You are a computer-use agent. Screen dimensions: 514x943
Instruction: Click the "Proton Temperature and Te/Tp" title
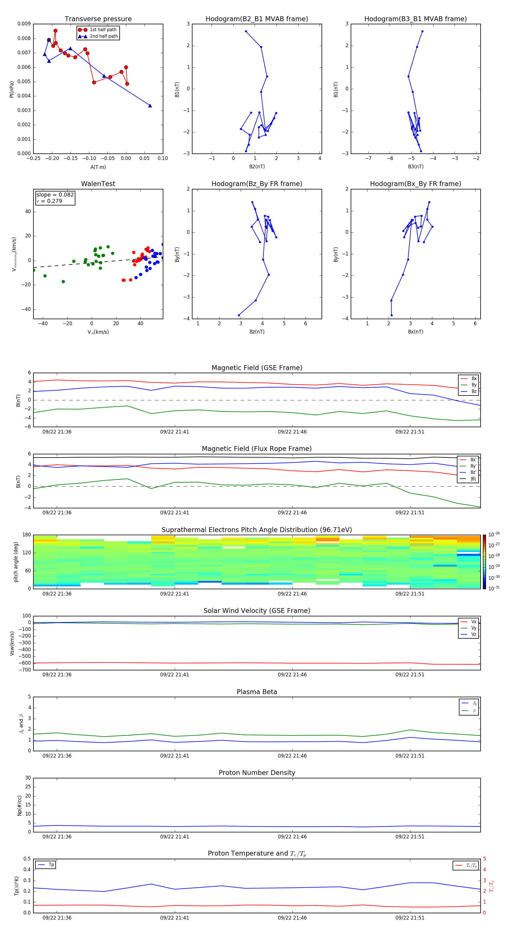coord(257,854)
